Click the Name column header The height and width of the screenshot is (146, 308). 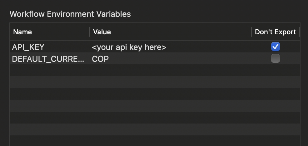(x=50, y=32)
